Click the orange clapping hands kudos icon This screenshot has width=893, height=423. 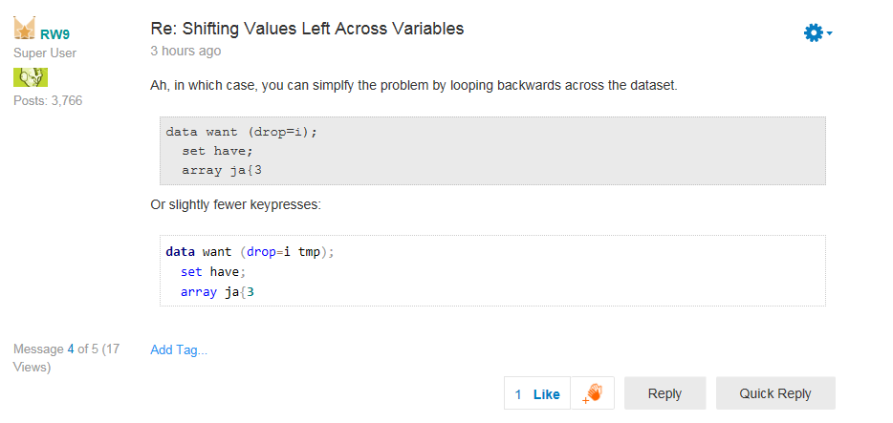[x=593, y=393]
